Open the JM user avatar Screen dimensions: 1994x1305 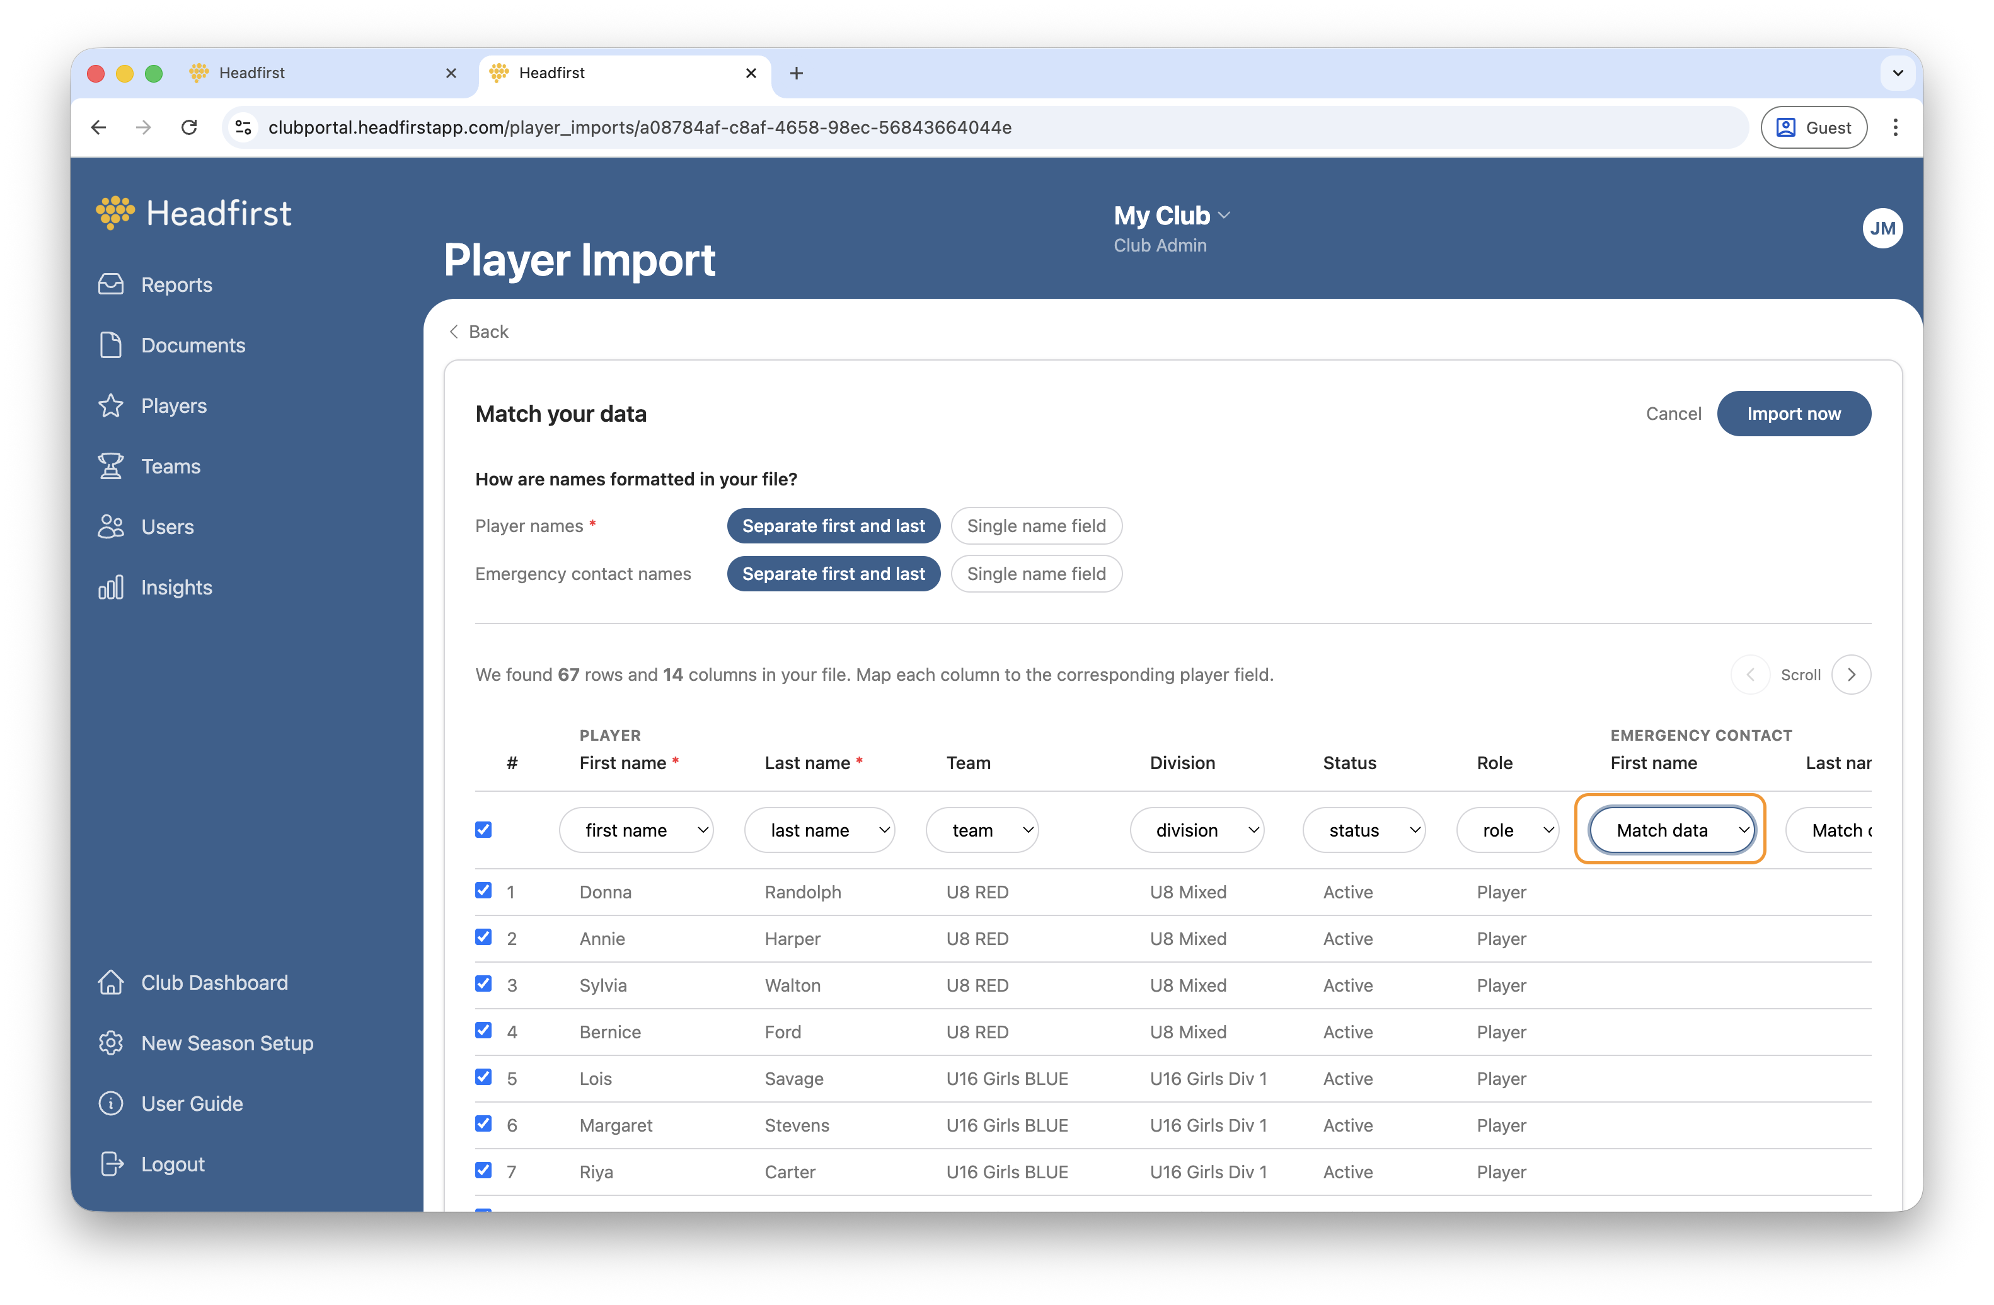coord(1882,228)
